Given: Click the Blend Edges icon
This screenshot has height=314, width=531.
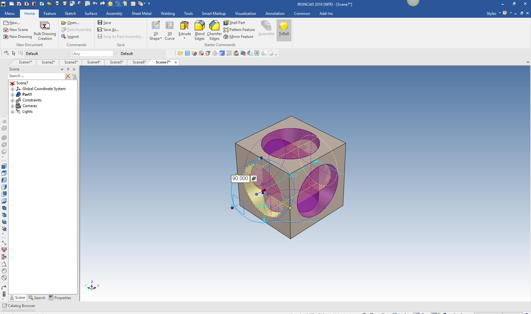Looking at the screenshot, I should point(199,30).
